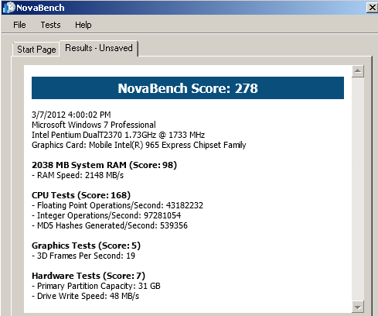
Task: Select the Results - Unsaved tab
Action: point(99,48)
